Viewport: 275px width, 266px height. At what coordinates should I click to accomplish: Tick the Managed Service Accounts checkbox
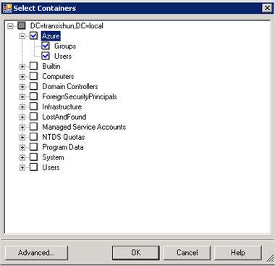click(x=33, y=127)
